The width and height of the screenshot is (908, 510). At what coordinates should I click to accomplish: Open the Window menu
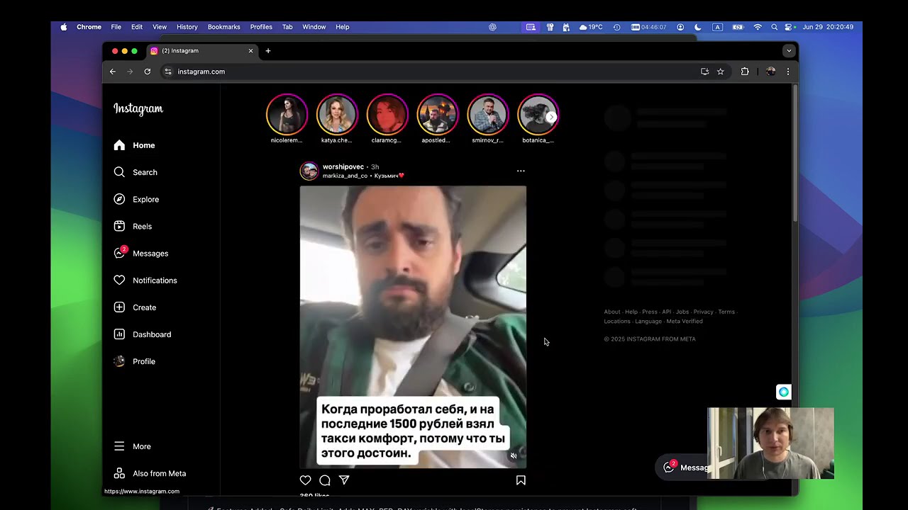click(x=314, y=27)
